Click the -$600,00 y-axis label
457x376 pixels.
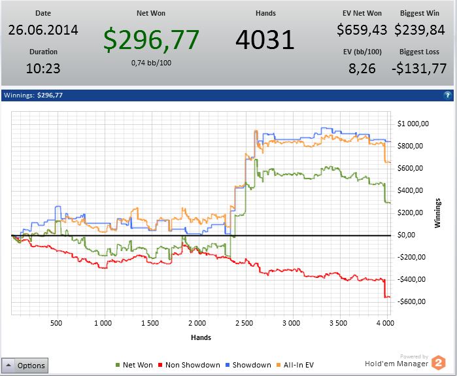(411, 301)
